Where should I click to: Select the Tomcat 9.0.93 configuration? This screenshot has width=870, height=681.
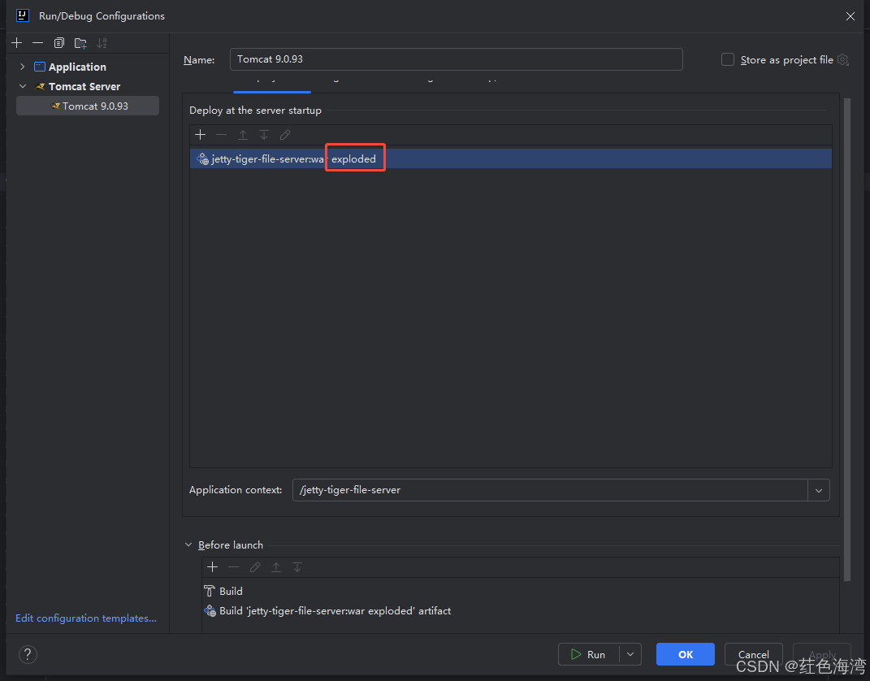click(88, 106)
